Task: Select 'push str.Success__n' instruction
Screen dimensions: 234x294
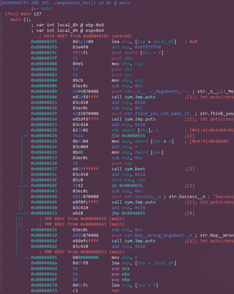Action: click(x=136, y=197)
